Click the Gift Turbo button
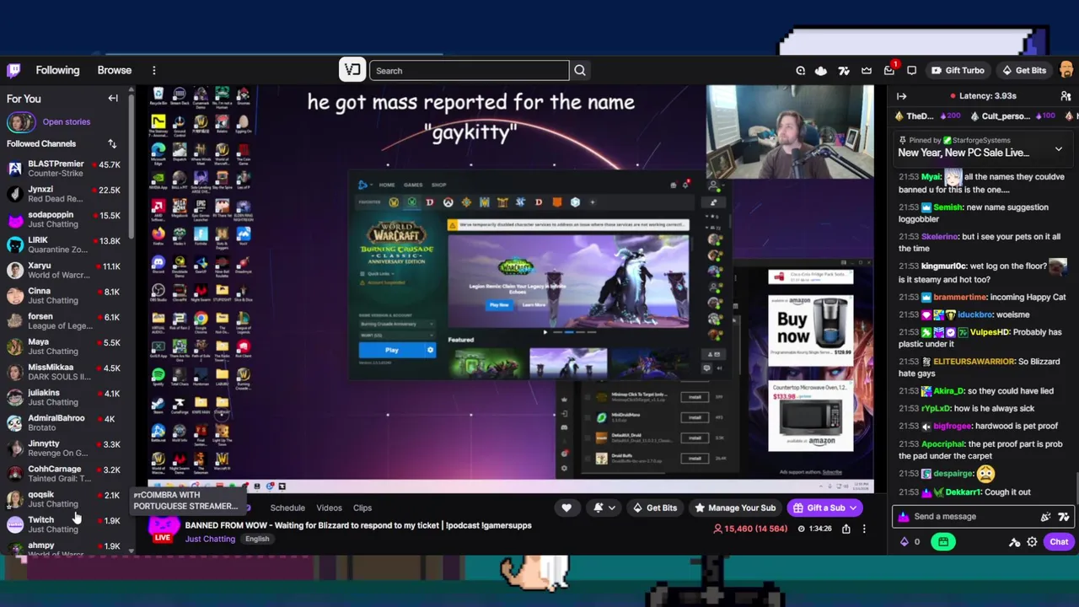The height and width of the screenshot is (607, 1079). coord(958,71)
